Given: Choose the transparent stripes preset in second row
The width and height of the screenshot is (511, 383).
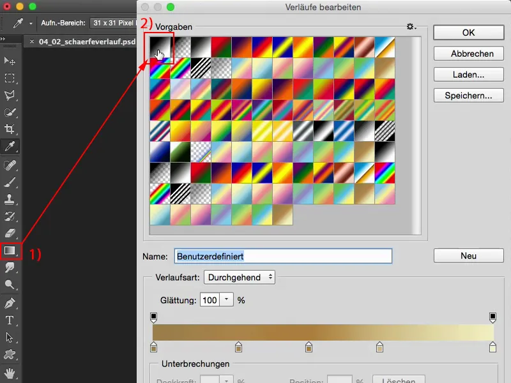Looking at the screenshot, I should pyautogui.click(x=201, y=68).
